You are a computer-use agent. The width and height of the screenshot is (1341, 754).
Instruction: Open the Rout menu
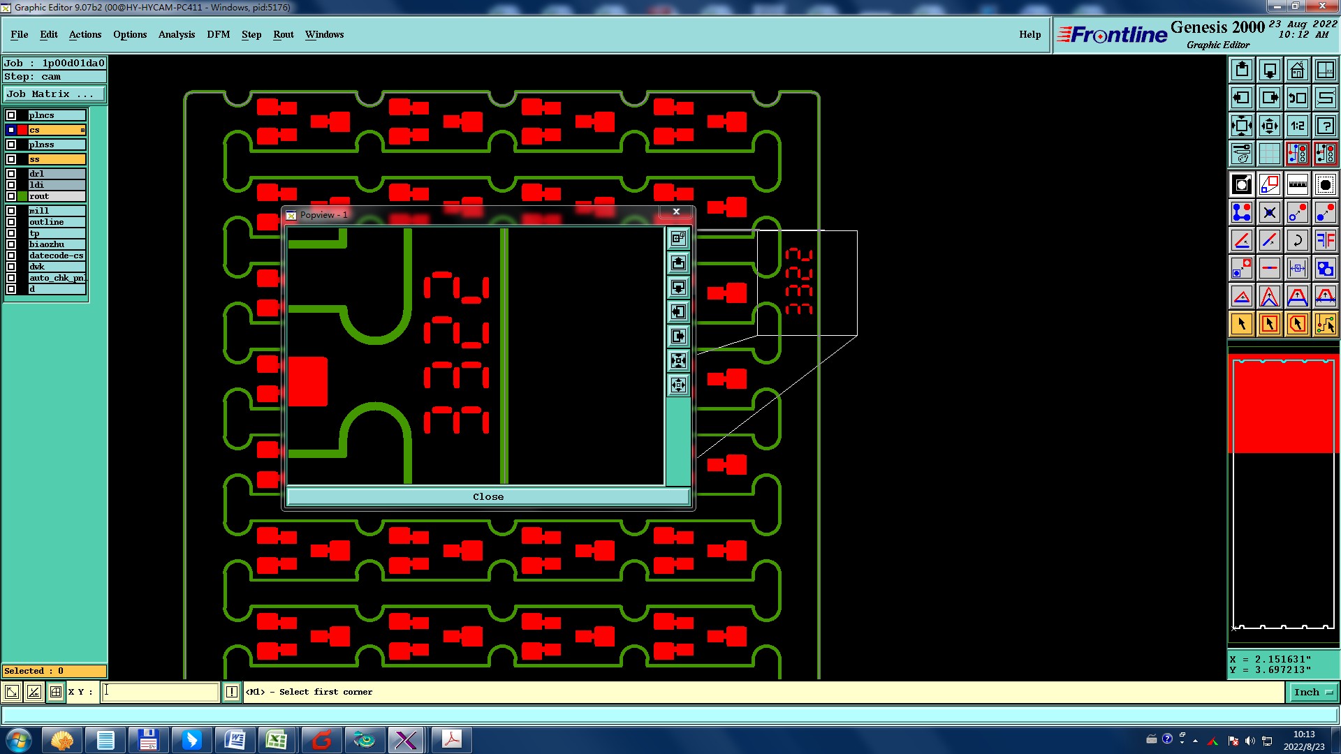(x=284, y=34)
